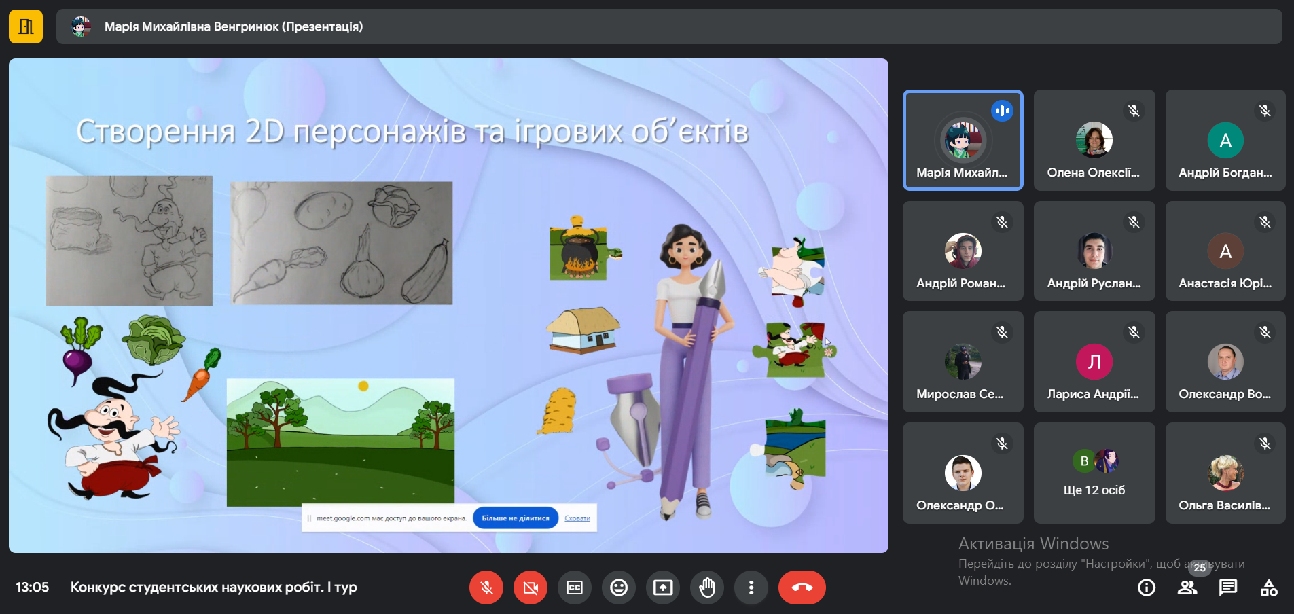
Task: Click the participant count badge 25
Action: (x=1200, y=568)
